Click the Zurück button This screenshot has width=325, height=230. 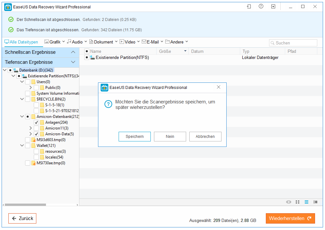(23, 218)
